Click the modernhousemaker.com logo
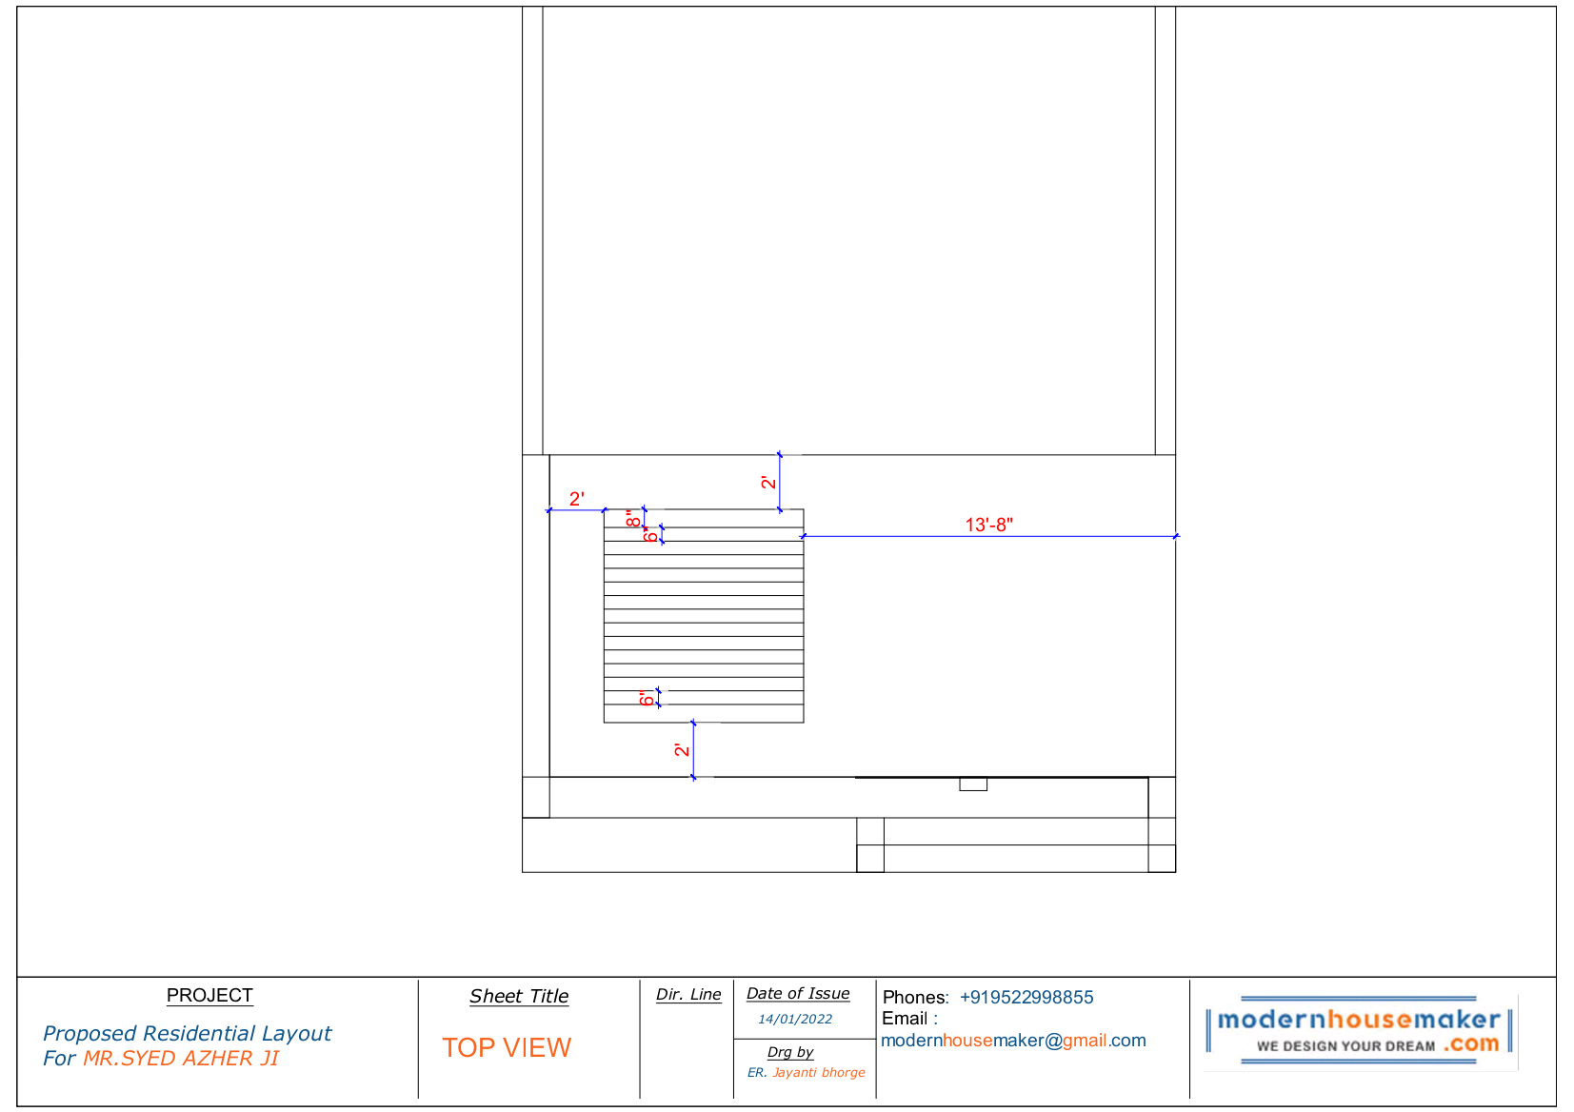Viewport: 1574px width, 1112px height. 1360,1031
